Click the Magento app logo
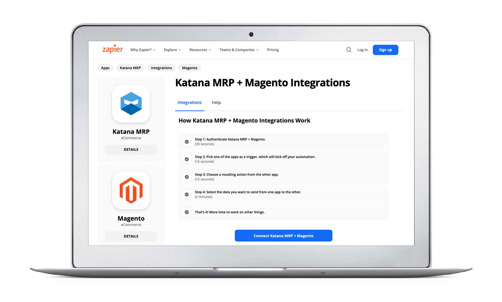This screenshot has width=502, height=302. coord(131,190)
